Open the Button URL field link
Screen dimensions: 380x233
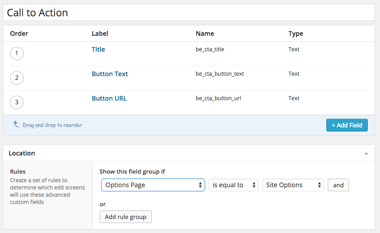[109, 98]
